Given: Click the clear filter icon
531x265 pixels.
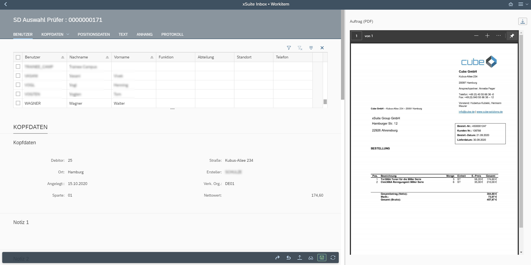Looking at the screenshot, I should coord(300,48).
